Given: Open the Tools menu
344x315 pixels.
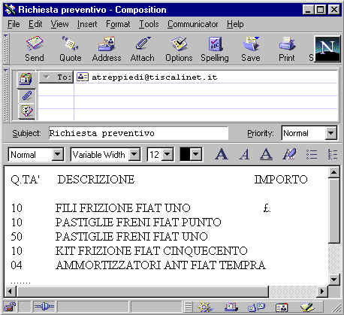Looking at the screenshot, I should click(x=149, y=24).
